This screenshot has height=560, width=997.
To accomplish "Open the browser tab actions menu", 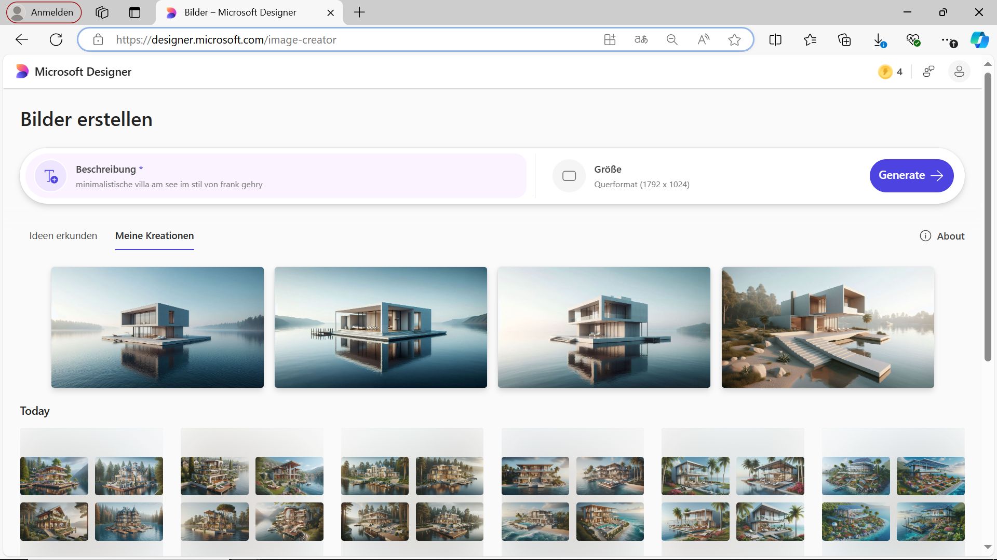I will click(x=134, y=12).
